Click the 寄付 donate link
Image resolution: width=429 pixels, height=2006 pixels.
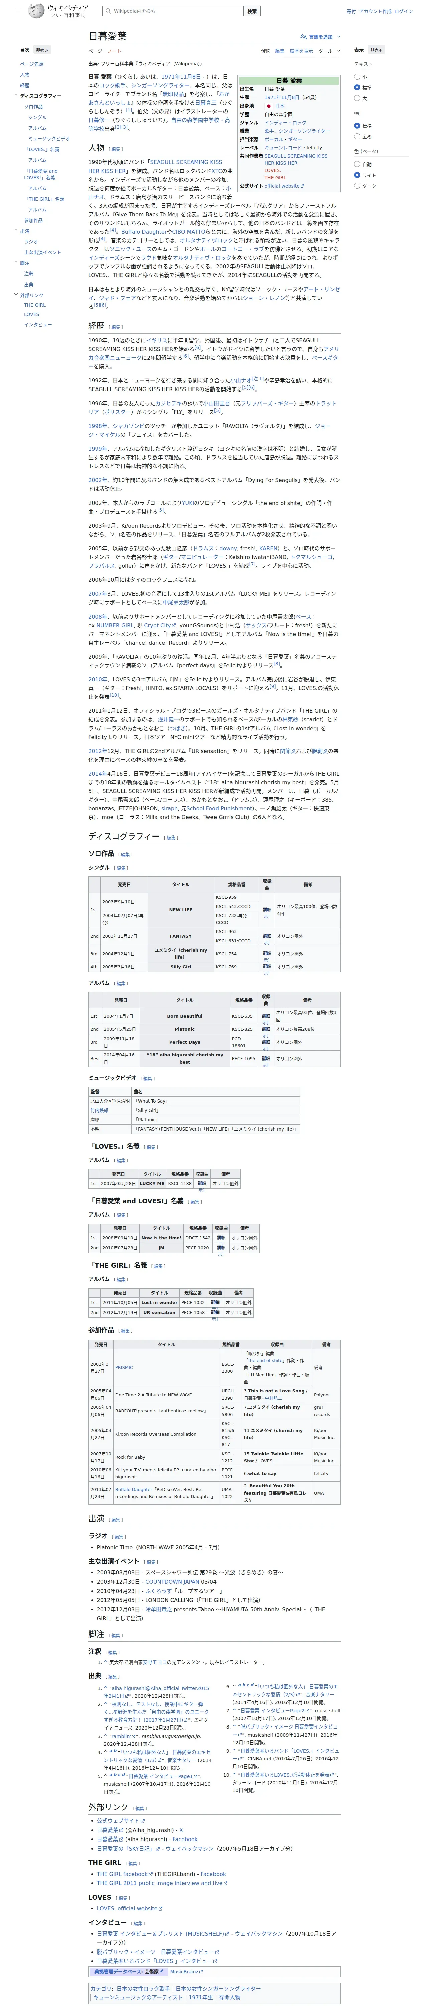click(x=351, y=12)
